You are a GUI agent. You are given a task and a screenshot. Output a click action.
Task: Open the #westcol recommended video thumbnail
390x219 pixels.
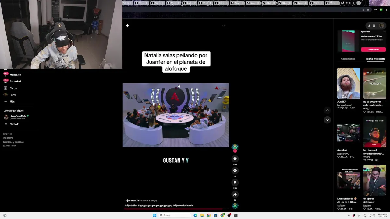349,132
